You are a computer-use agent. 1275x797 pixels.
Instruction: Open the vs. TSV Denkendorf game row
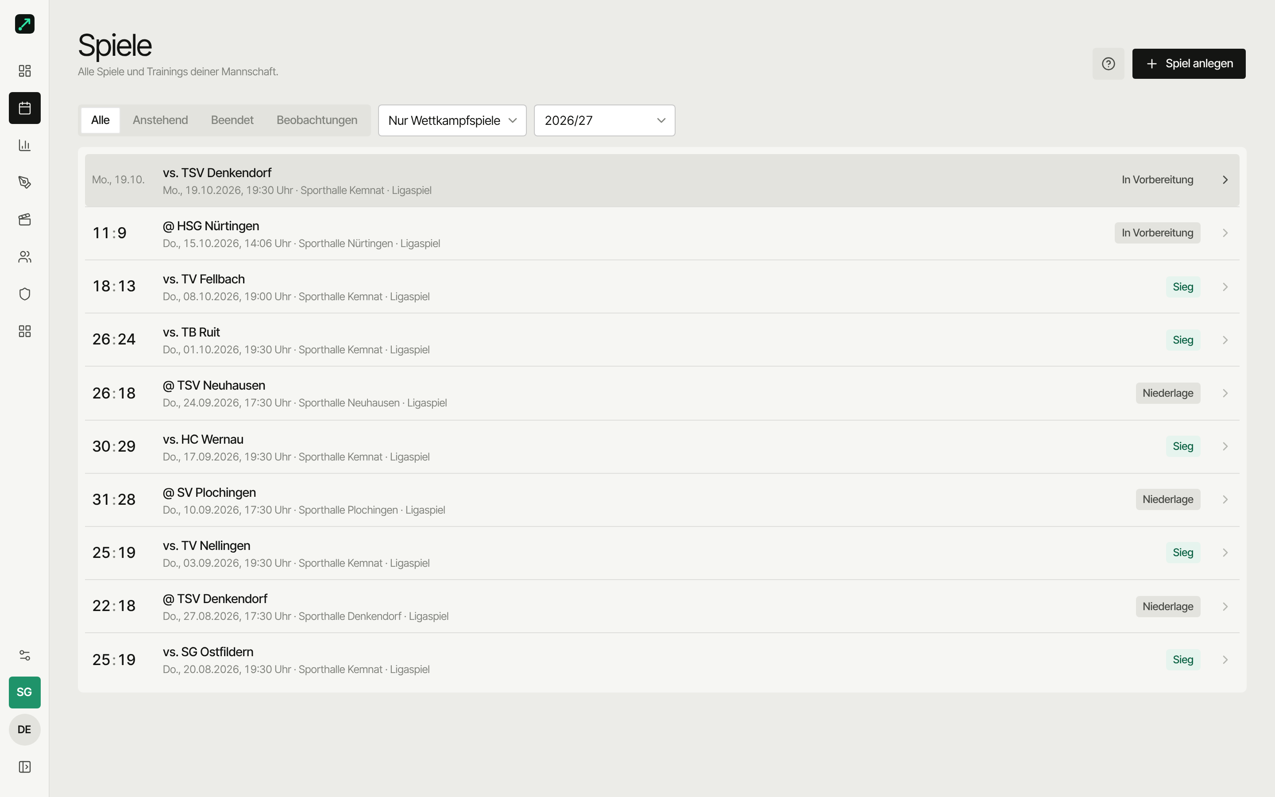click(662, 180)
